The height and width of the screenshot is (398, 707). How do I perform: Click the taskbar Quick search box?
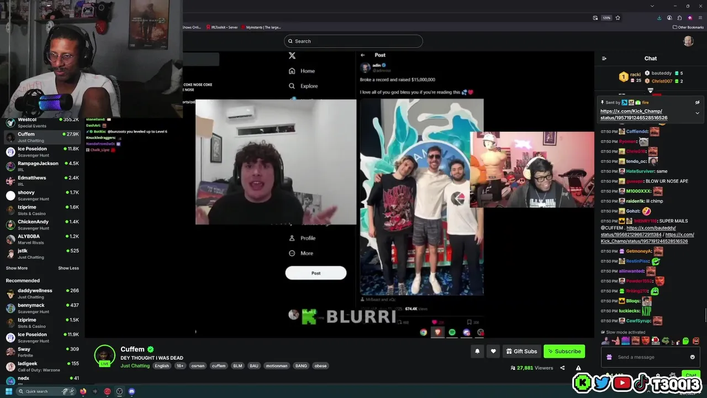[x=45, y=391]
